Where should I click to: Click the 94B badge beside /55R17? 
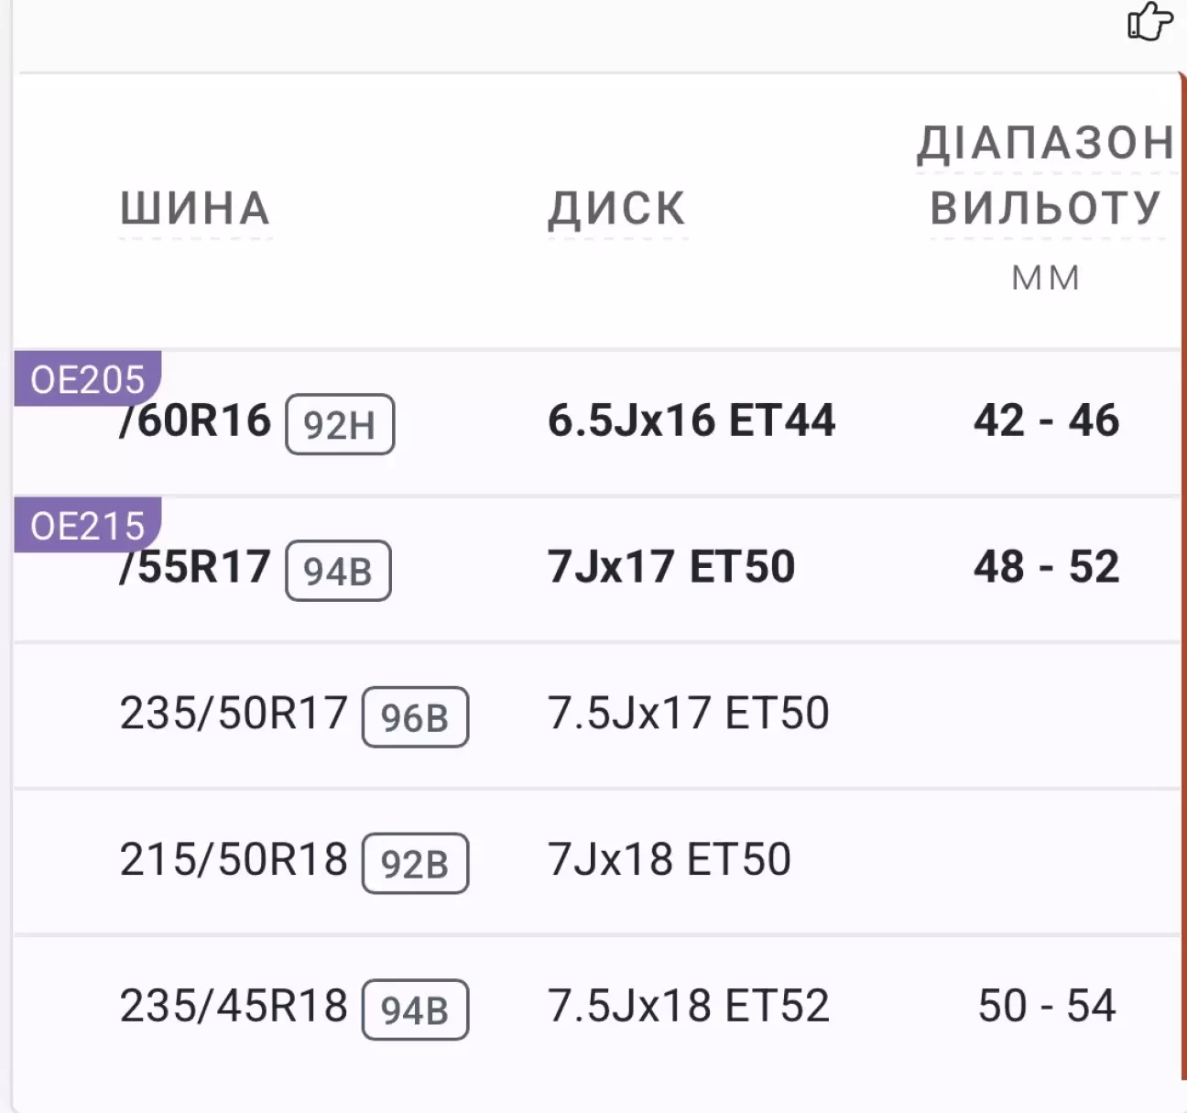338,571
